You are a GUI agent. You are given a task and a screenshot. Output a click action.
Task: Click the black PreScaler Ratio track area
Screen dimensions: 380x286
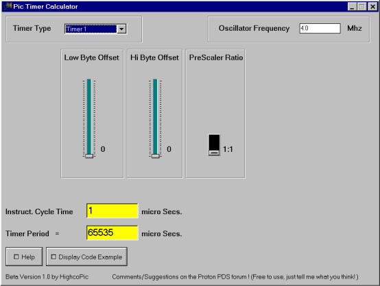[x=214, y=142]
